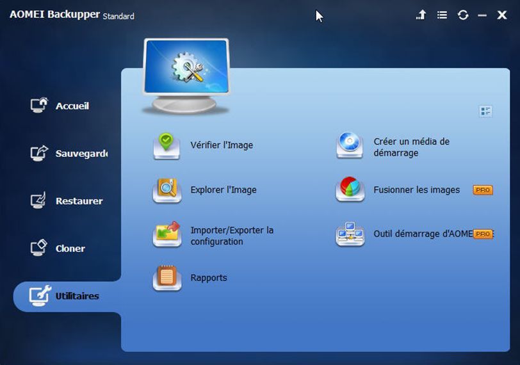520x365 pixels.
Task: Open Outil démarrage d'AOMEI label
Action: 423,234
